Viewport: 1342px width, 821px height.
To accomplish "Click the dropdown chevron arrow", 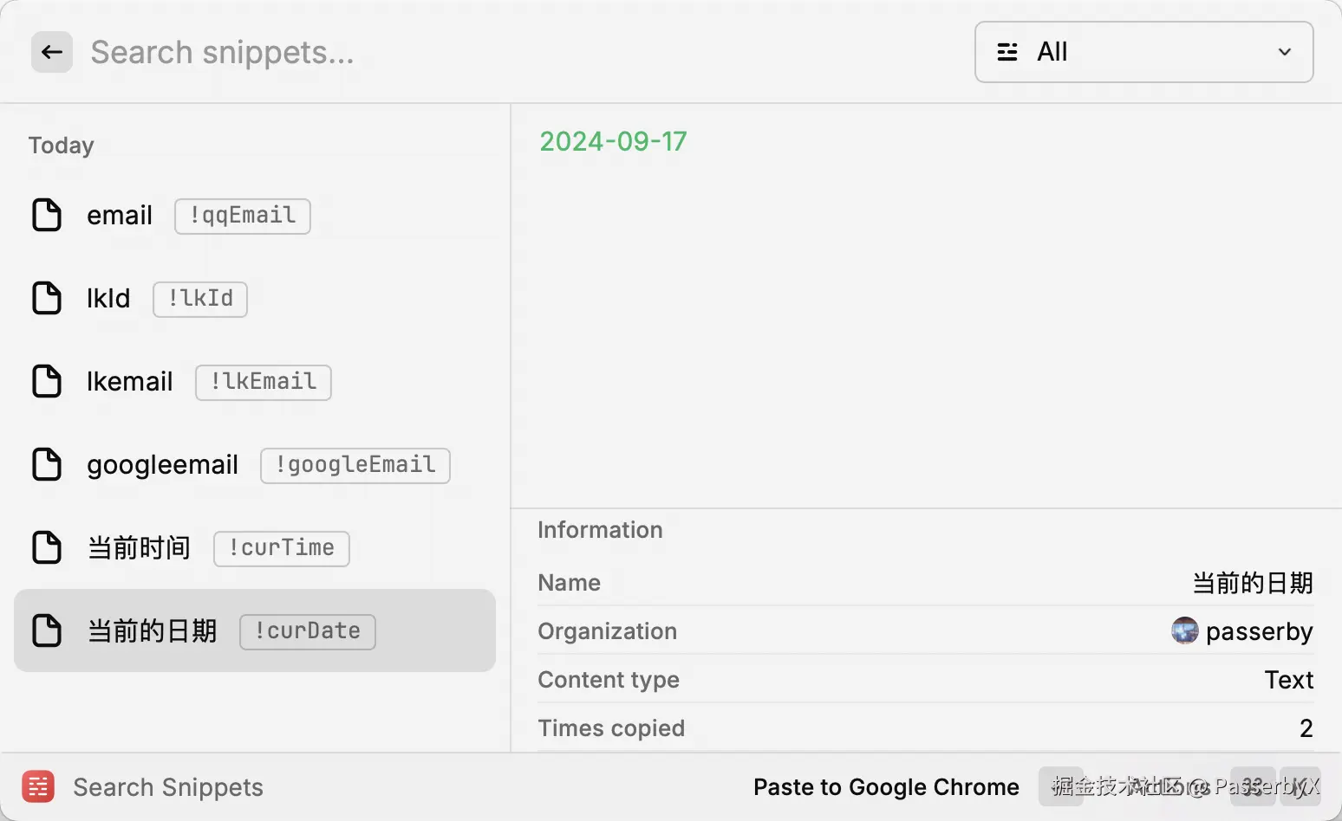I will coord(1284,52).
